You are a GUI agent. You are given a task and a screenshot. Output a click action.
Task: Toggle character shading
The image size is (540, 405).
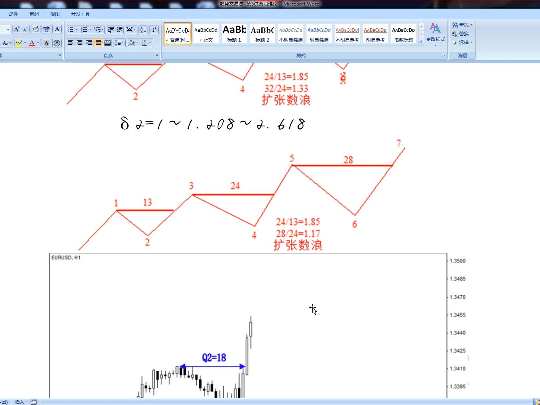46,43
